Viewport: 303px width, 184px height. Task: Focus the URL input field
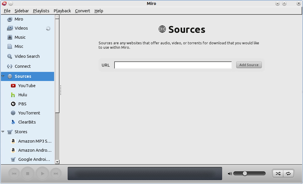(173, 65)
